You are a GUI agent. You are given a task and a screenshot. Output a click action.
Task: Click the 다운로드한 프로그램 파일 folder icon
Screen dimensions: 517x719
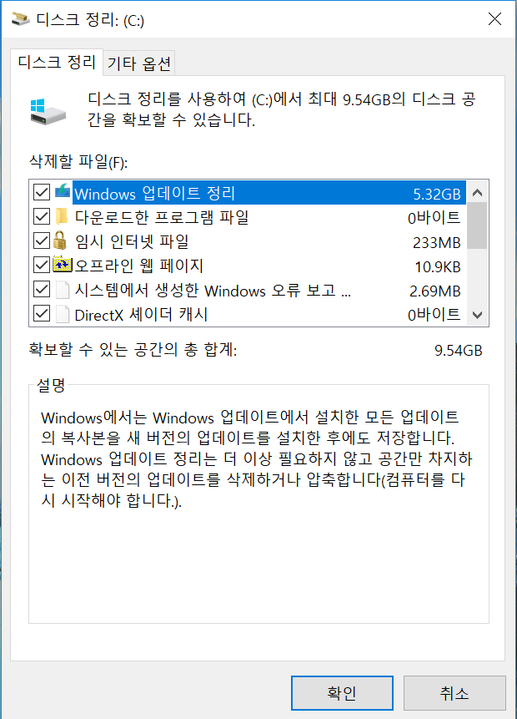(62, 216)
